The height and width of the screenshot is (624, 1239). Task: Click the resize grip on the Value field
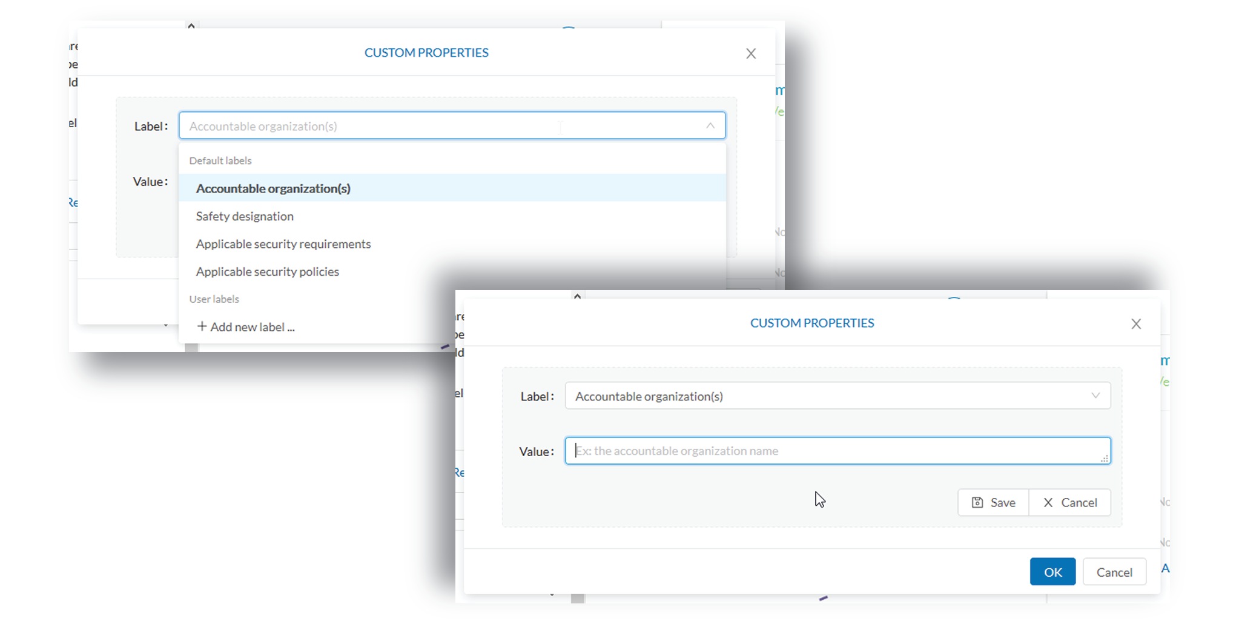(x=1106, y=459)
